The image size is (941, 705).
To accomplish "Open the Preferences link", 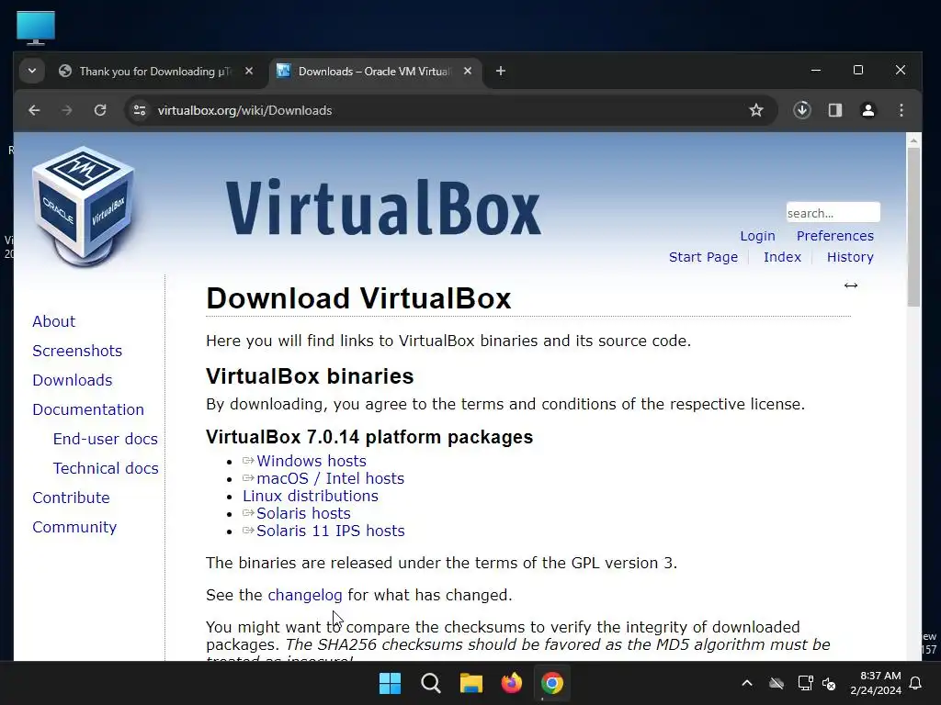I will point(834,236).
